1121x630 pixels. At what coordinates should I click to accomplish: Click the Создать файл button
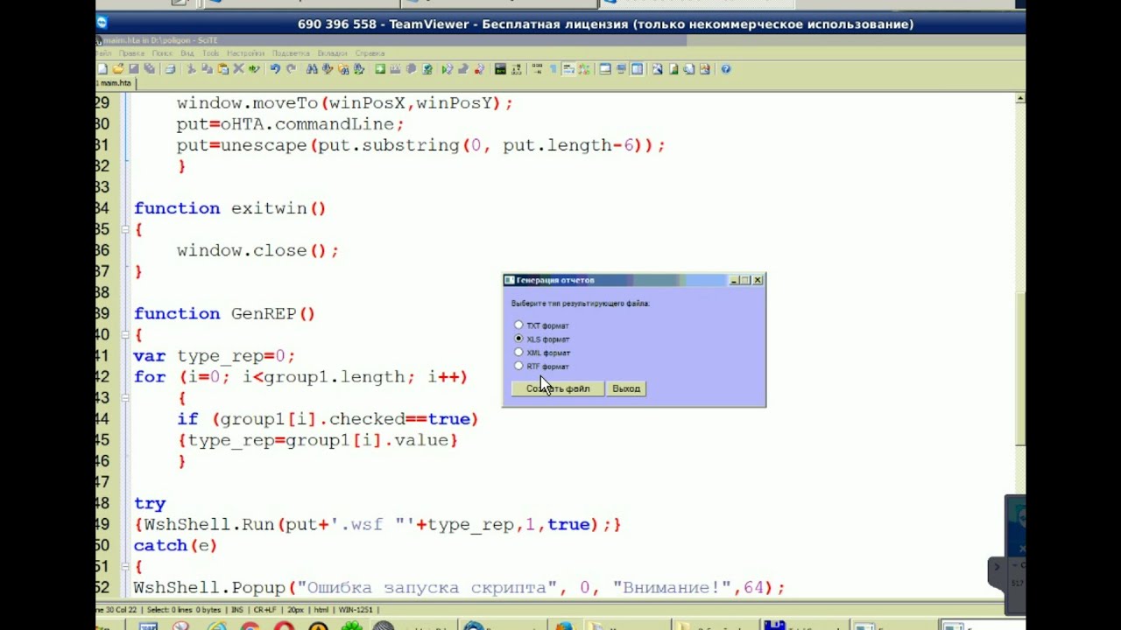pyautogui.click(x=558, y=388)
